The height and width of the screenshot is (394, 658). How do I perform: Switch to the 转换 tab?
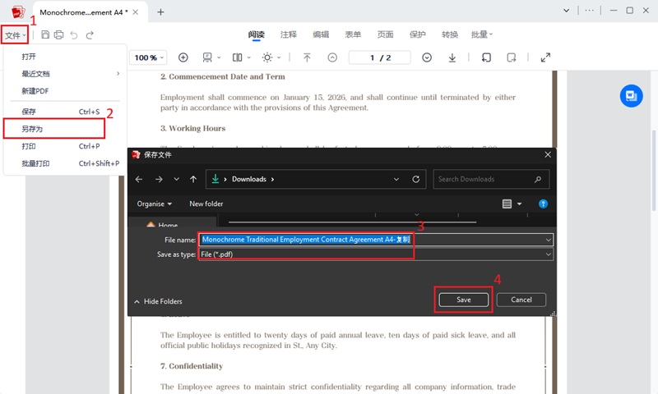[449, 34]
